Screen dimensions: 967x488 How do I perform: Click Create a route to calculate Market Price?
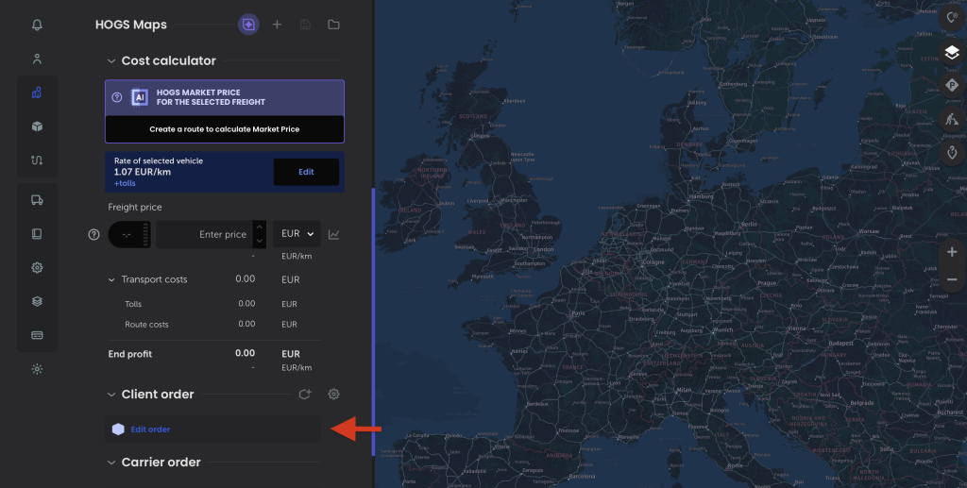[225, 129]
